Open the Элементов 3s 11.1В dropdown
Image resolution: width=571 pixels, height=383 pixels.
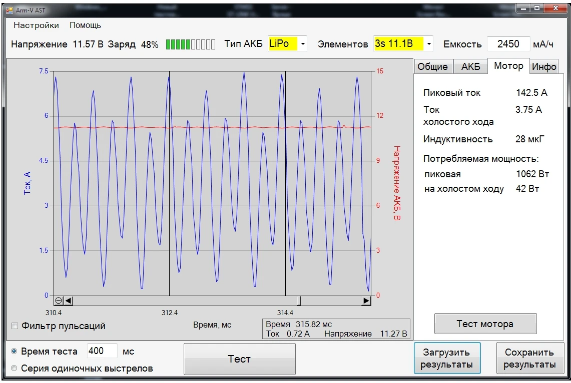(x=429, y=44)
